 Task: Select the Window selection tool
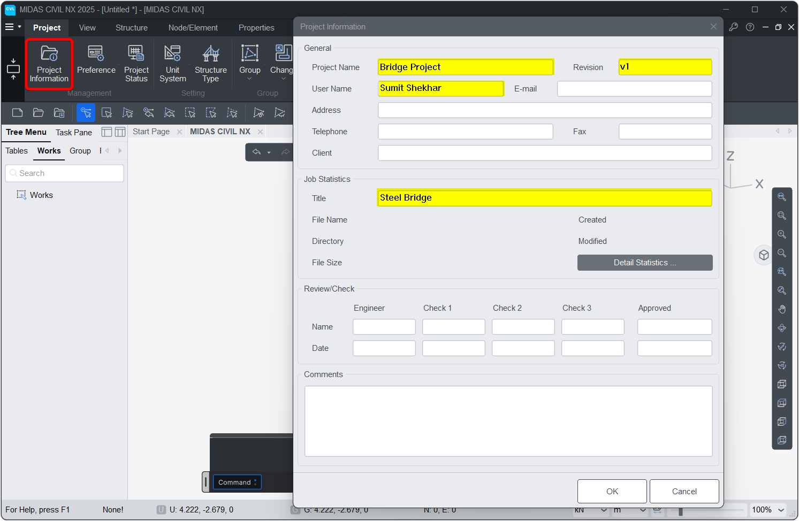tap(106, 112)
